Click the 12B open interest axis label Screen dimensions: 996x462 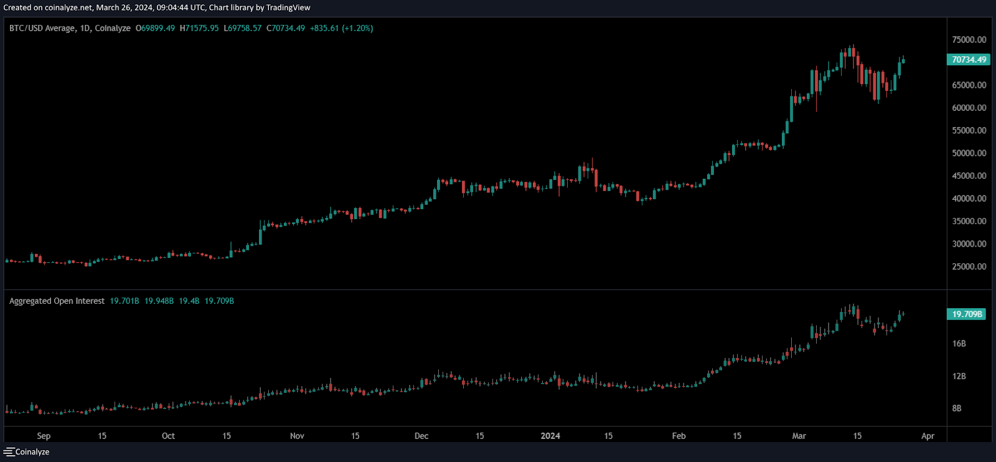click(959, 376)
